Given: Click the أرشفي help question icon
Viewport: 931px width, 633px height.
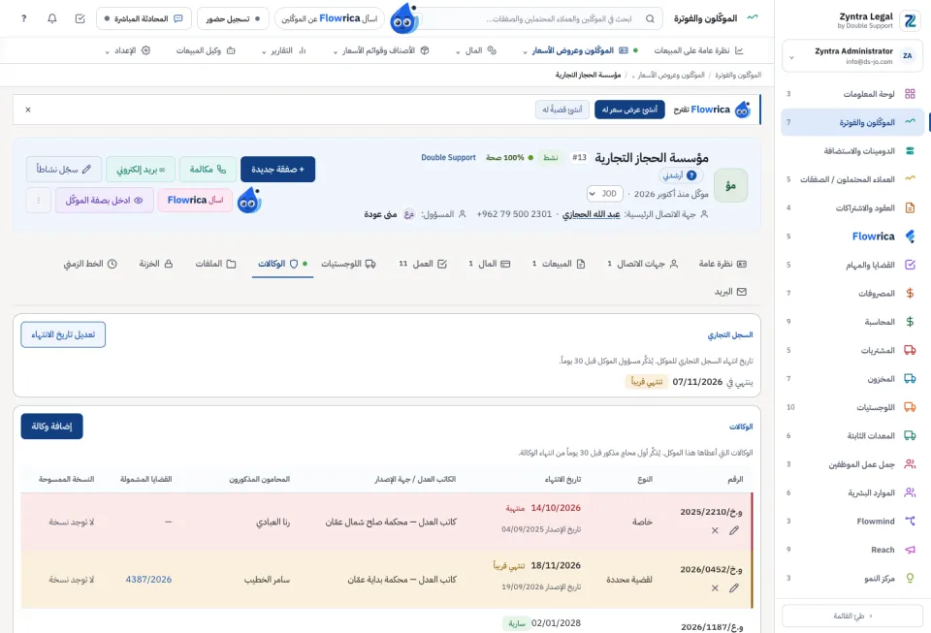Looking at the screenshot, I should click(691, 175).
